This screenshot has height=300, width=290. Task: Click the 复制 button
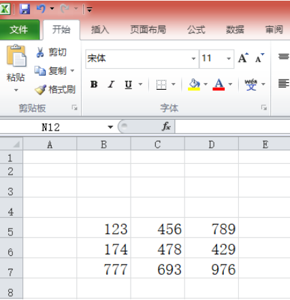point(50,71)
